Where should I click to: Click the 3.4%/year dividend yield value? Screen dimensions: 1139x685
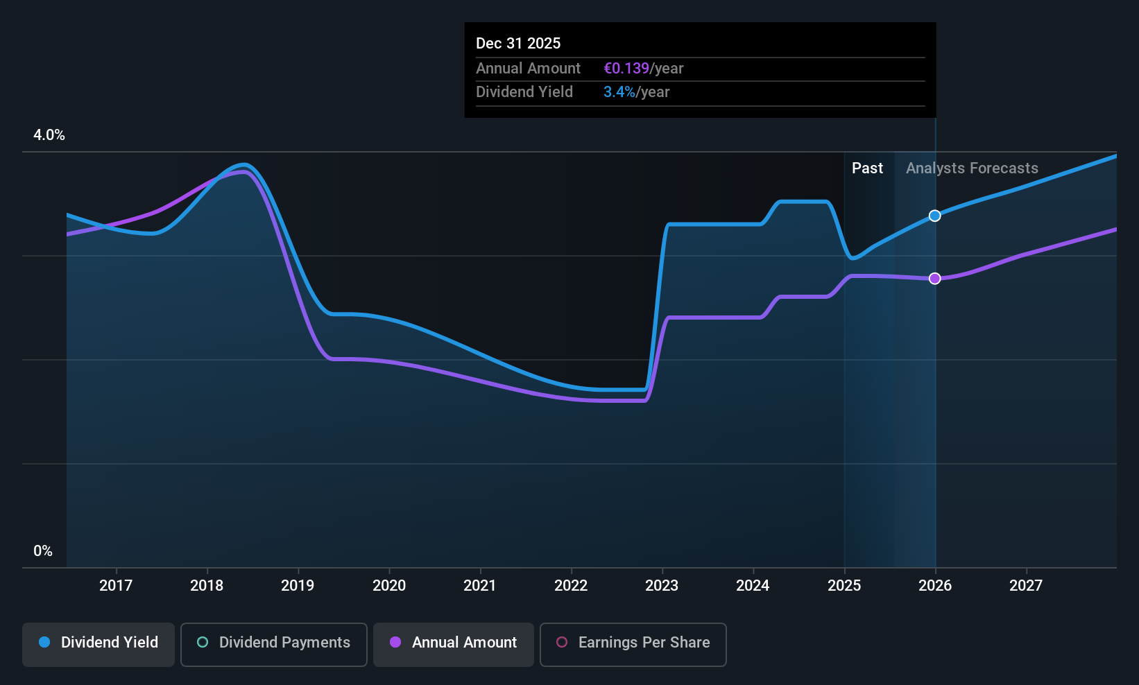(636, 92)
